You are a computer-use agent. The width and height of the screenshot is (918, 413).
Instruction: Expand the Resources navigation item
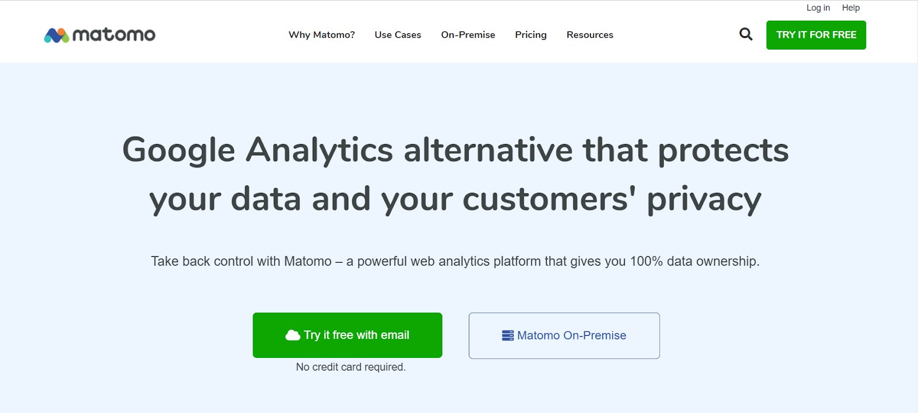tap(590, 35)
